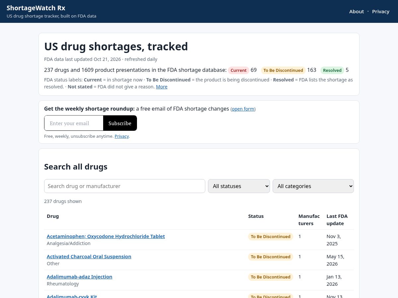
Task: Click the open form link
Action: point(243,109)
